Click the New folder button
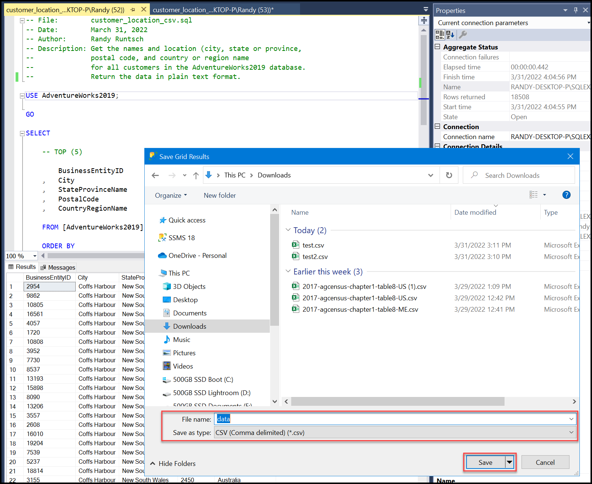Image resolution: width=592 pixels, height=484 pixels. click(220, 196)
